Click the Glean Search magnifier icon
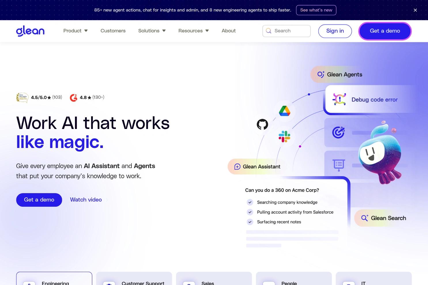This screenshot has height=285, width=428. coord(365,218)
